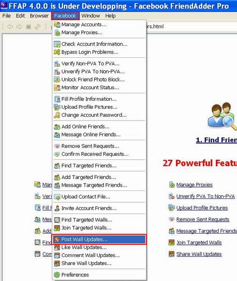The width and height of the screenshot is (237, 281).
Task: Click the Join Targeted Walls menu icon
Action: point(57,228)
